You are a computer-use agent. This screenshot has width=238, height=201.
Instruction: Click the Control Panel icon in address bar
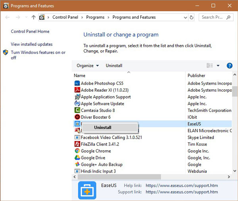pyautogui.click(x=42, y=17)
